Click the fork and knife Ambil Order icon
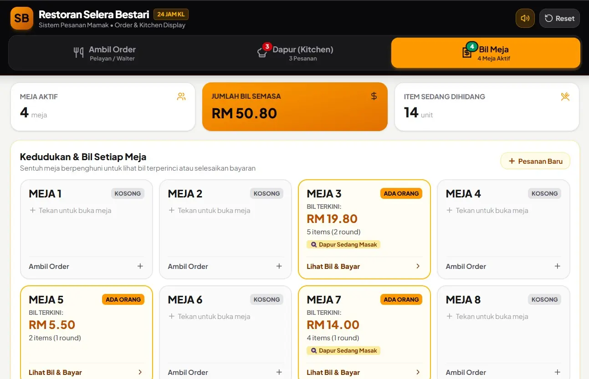 pyautogui.click(x=78, y=53)
